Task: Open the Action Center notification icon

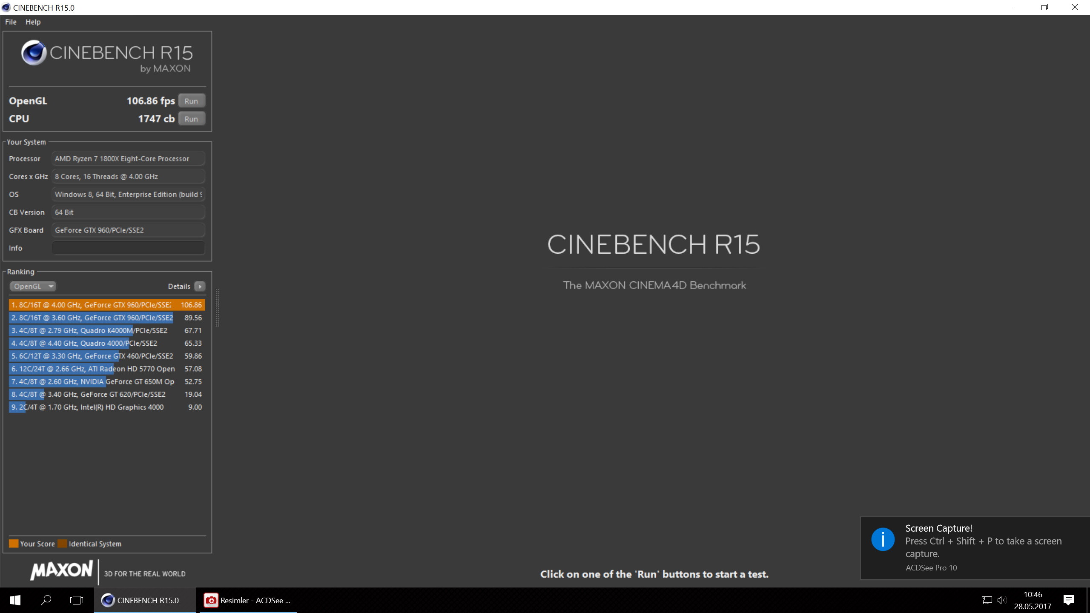Action: (x=1068, y=600)
